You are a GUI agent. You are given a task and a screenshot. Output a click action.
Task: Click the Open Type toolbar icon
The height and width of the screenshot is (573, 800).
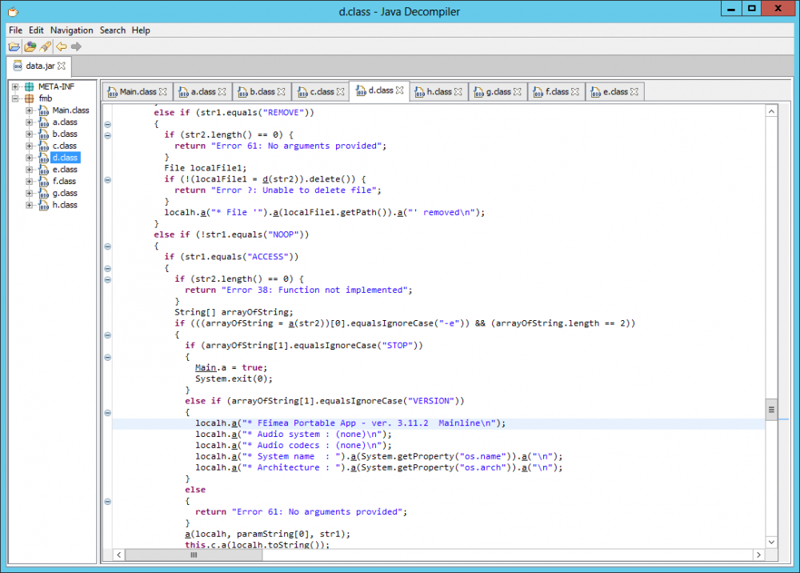(x=30, y=46)
